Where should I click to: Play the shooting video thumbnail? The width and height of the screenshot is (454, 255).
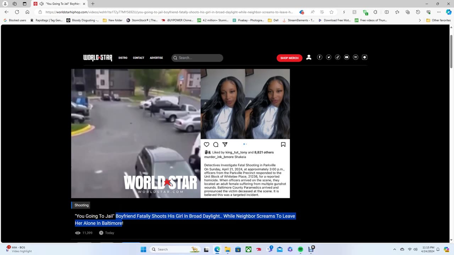pyautogui.click(x=181, y=134)
